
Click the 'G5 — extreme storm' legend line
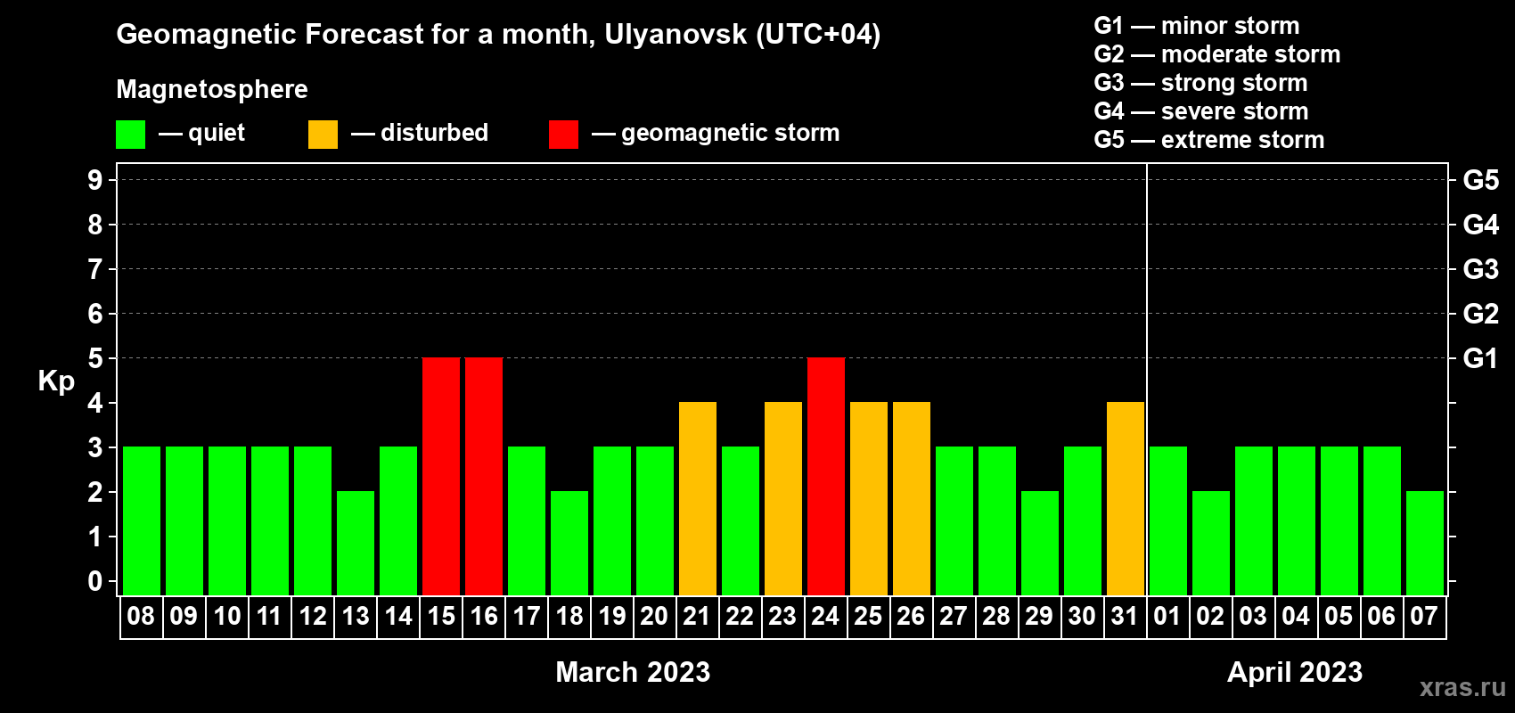point(1209,140)
